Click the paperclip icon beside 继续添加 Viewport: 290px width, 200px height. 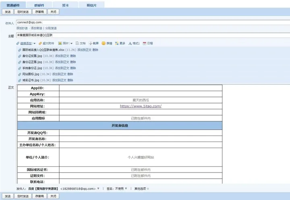point(18,43)
